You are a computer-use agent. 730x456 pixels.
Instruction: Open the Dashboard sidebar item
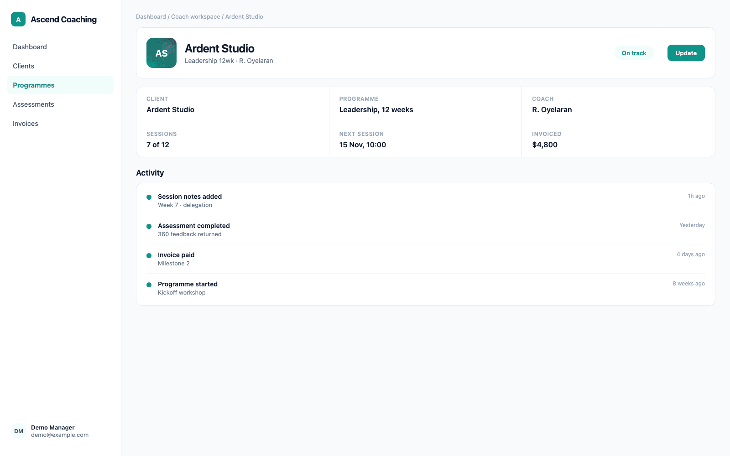click(60, 47)
